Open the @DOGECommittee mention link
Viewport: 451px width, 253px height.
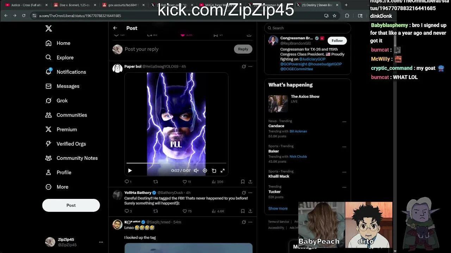tap(296, 69)
